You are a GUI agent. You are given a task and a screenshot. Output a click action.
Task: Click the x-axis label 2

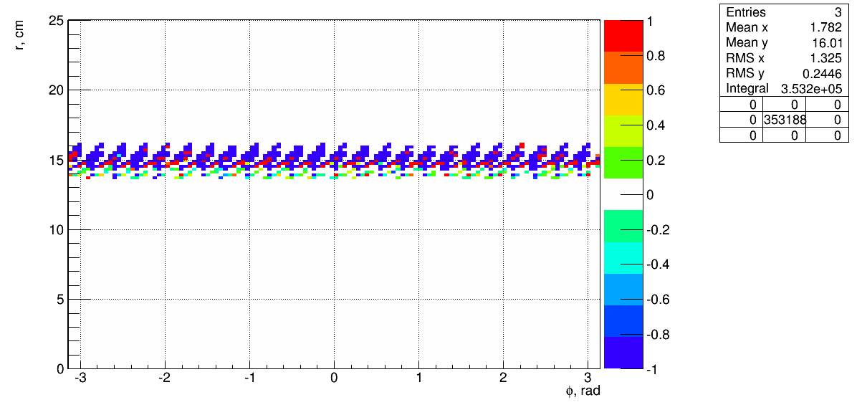click(503, 378)
